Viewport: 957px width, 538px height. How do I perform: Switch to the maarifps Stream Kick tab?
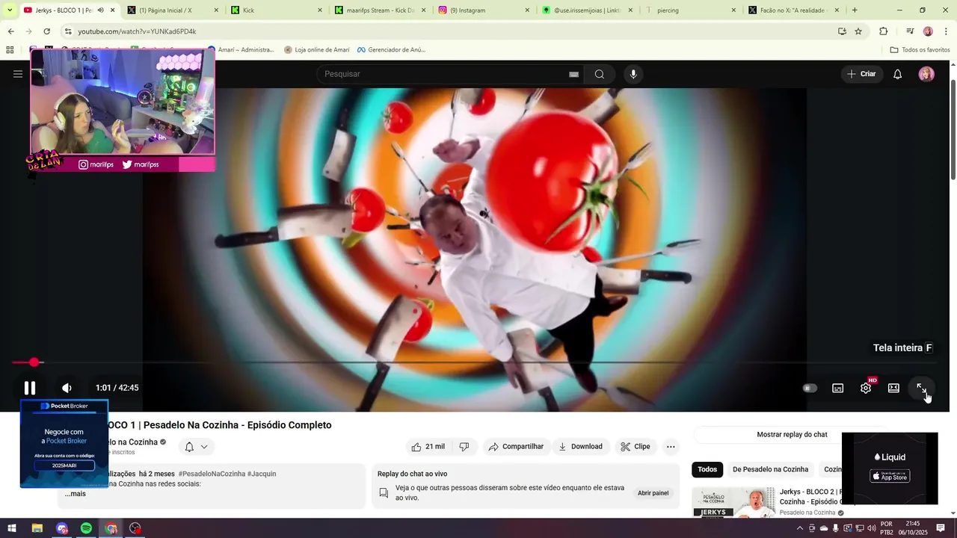pos(378,10)
